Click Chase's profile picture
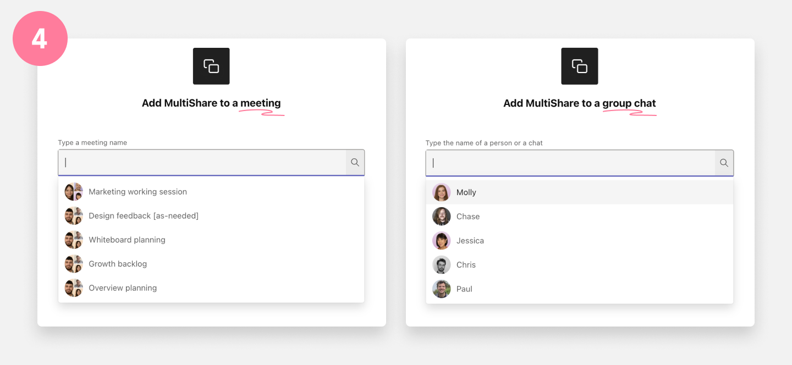This screenshot has height=365, width=792. click(x=442, y=217)
